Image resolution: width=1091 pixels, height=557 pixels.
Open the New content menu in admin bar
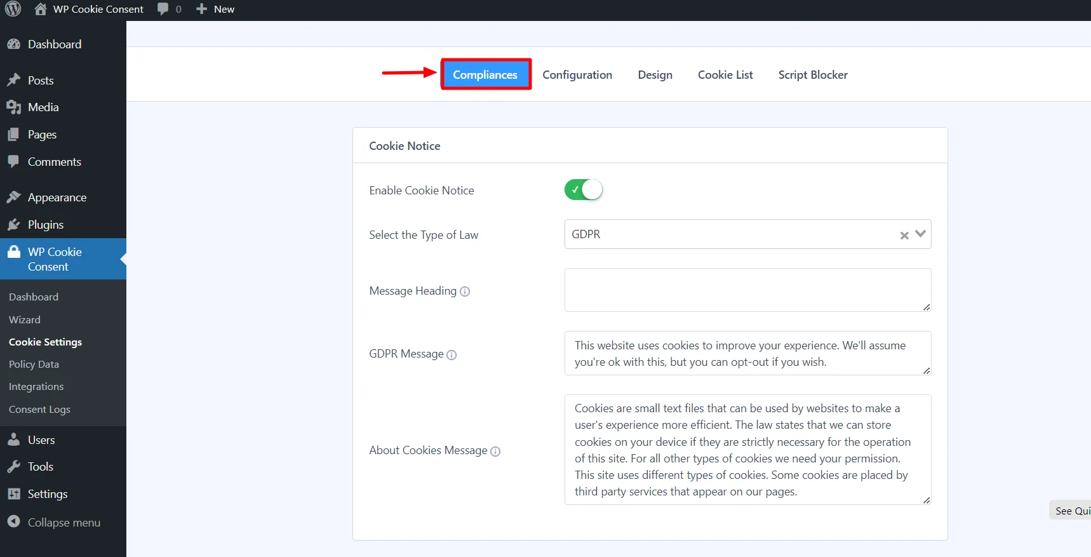(216, 9)
